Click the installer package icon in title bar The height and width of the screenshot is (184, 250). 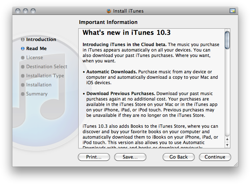[108, 11]
